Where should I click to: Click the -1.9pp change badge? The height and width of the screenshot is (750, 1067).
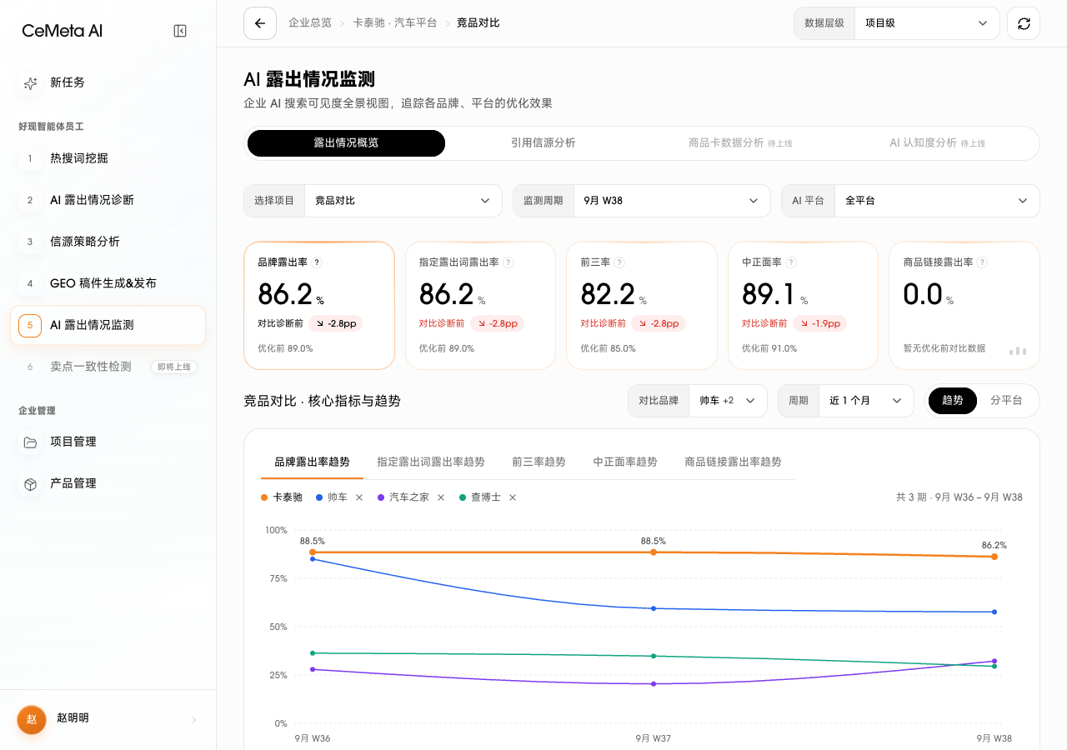pos(820,323)
